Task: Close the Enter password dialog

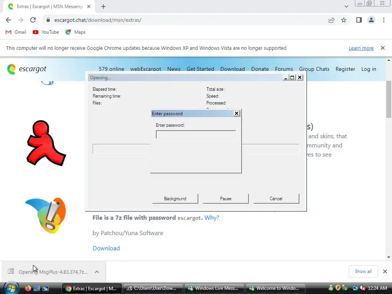Action: [x=237, y=113]
